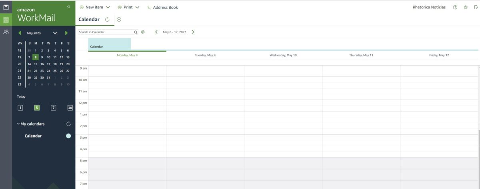The width and height of the screenshot is (480, 189).
Task: Open the Mail view from left sidebar
Action: coord(6,7)
